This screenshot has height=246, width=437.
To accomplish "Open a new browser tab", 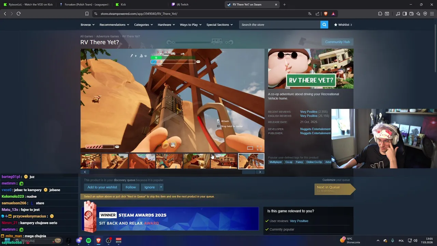I will coord(284,4).
